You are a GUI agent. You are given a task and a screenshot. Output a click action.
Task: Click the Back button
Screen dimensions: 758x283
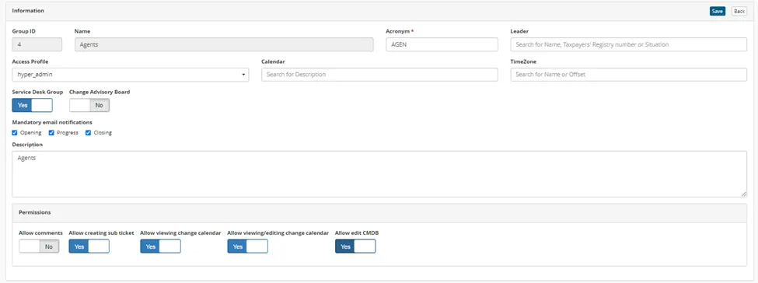click(x=739, y=11)
